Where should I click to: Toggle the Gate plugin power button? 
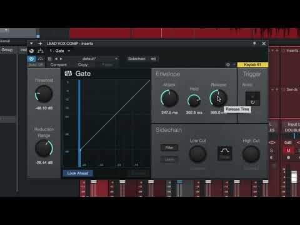(x=31, y=59)
